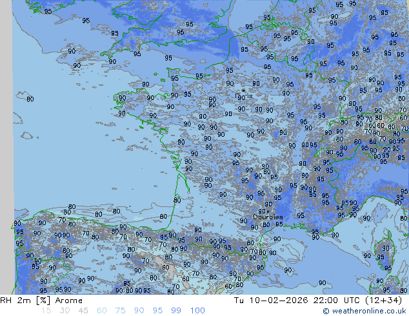The image size is (409, 316).
Task: Click the Dourbies city label
Action: click(x=268, y=217)
